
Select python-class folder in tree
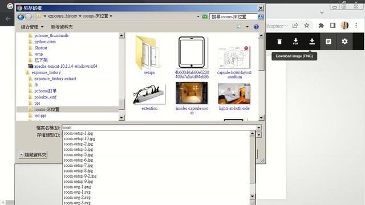pyautogui.click(x=44, y=42)
